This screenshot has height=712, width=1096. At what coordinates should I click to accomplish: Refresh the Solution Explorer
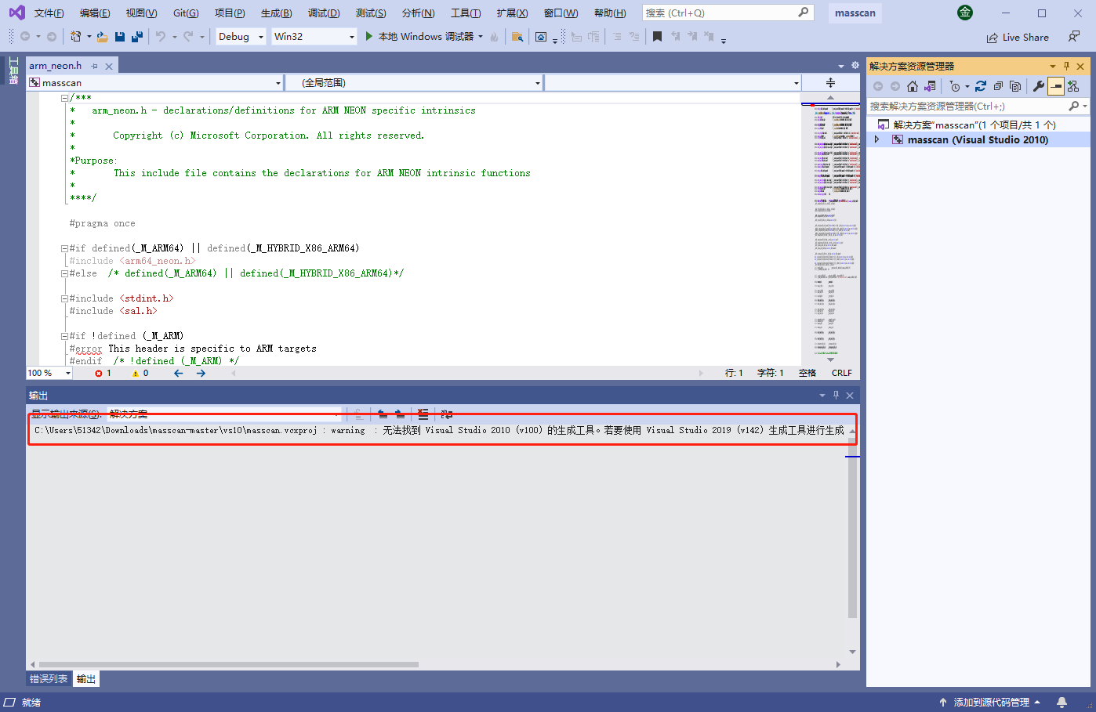point(981,86)
